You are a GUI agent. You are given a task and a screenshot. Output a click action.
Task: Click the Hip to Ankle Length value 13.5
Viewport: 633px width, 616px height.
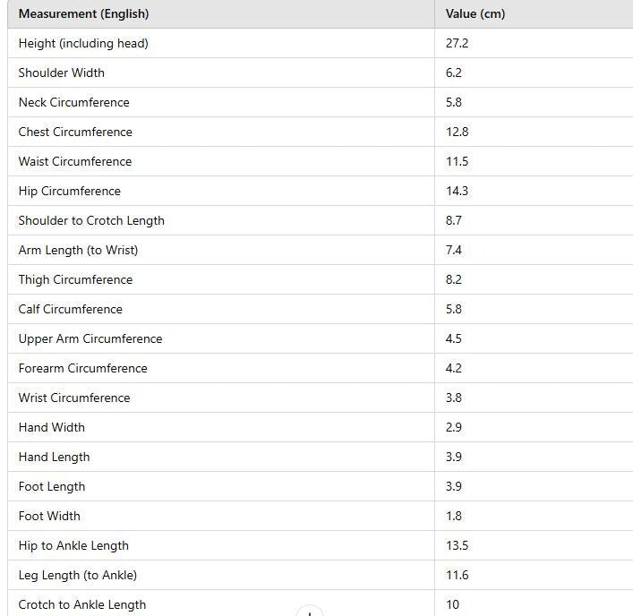pyautogui.click(x=457, y=545)
